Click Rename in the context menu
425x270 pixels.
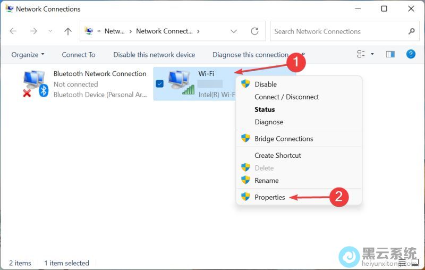pos(266,181)
